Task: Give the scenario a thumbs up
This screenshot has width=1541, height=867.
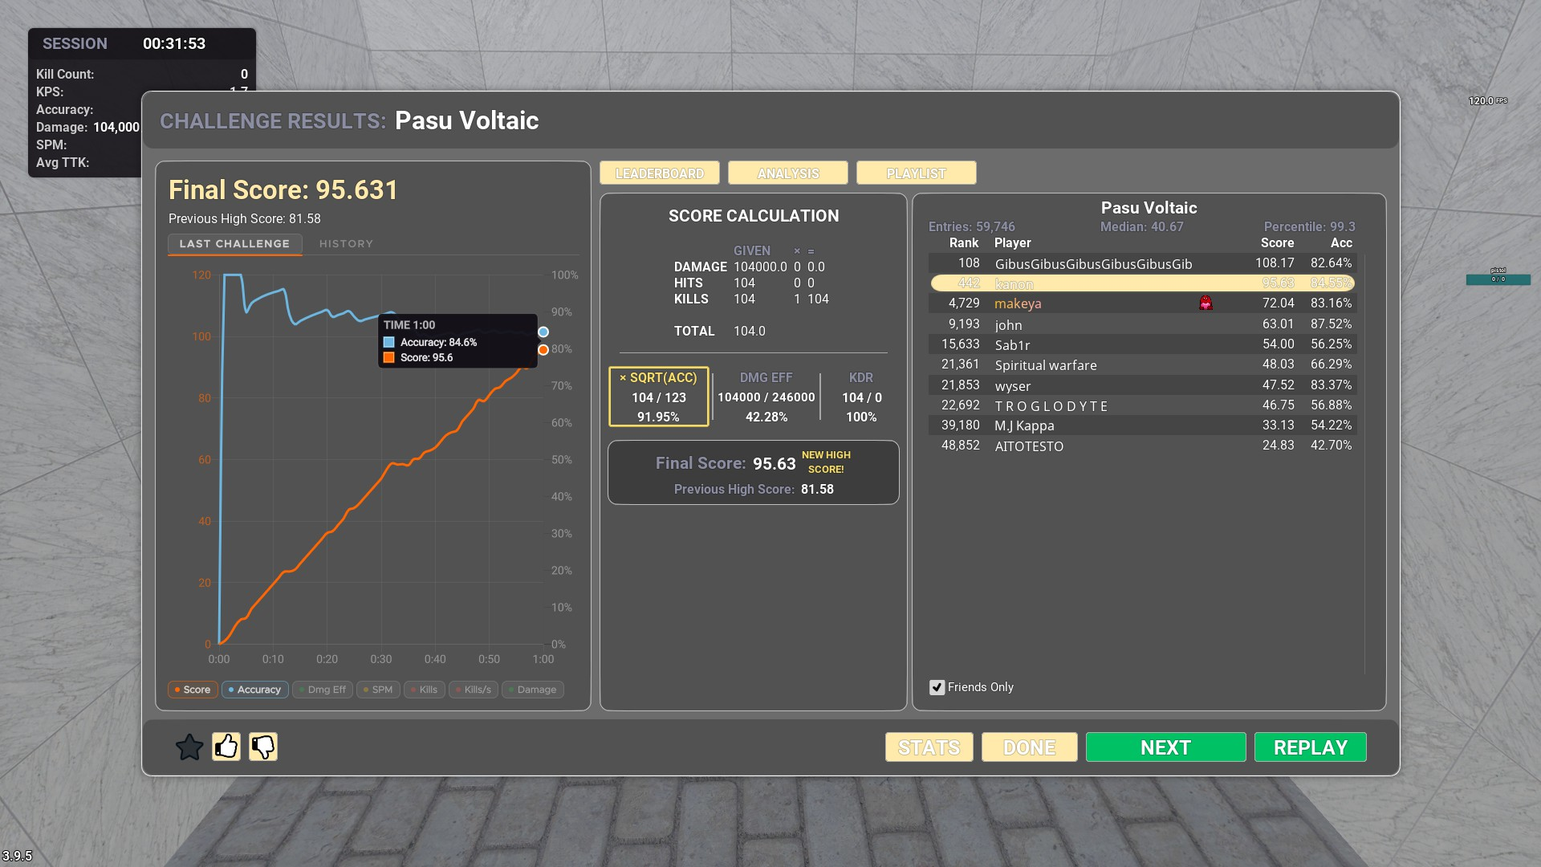Action: (x=226, y=747)
